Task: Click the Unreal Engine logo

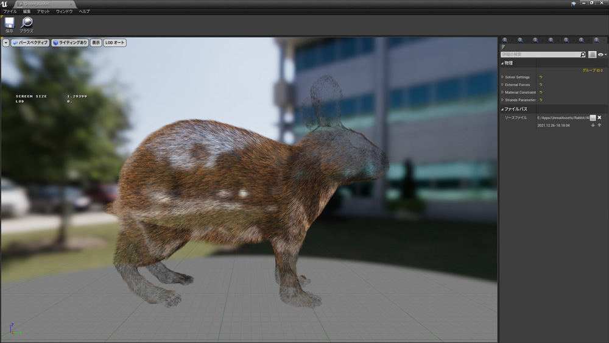Action: [4, 4]
